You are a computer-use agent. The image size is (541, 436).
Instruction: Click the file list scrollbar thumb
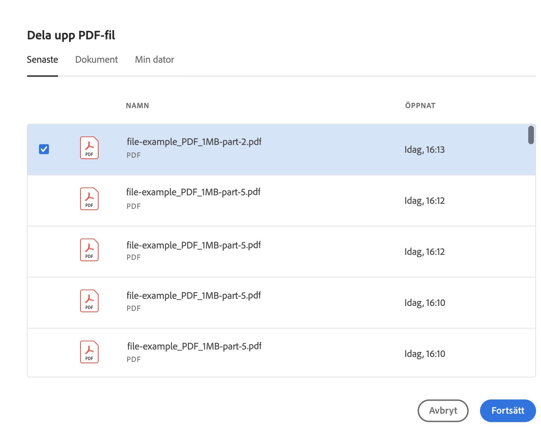pyautogui.click(x=531, y=135)
